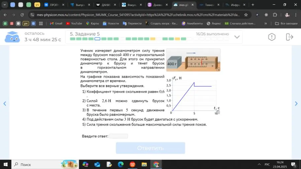This screenshot has width=301, height=169.
Task: Open the 'Авиабилеты' bookmark
Action: [x=192, y=23]
